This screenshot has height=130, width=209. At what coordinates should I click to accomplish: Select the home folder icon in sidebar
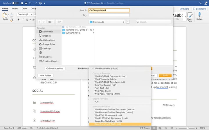pos(40,53)
